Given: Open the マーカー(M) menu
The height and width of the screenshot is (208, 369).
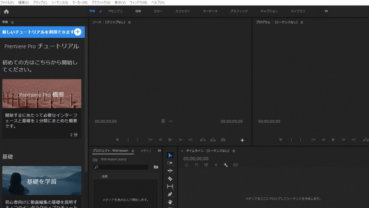Looking at the screenshot, I should tap(80, 2).
